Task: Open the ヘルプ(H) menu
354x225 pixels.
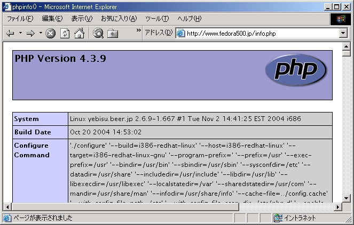Action: click(189, 19)
